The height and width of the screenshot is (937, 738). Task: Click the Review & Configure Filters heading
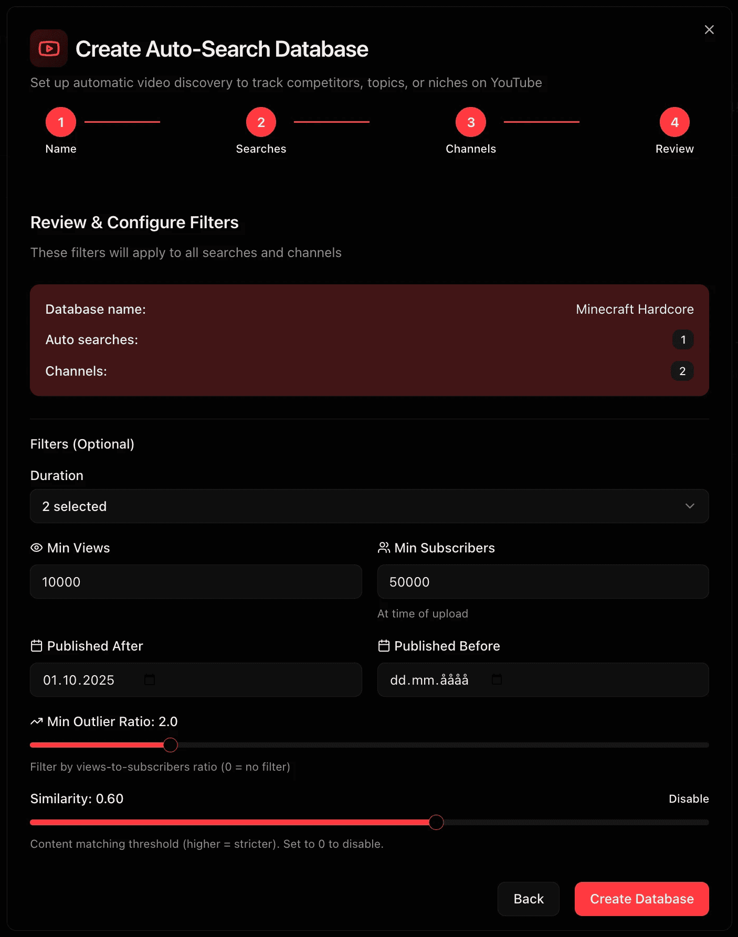(x=134, y=222)
